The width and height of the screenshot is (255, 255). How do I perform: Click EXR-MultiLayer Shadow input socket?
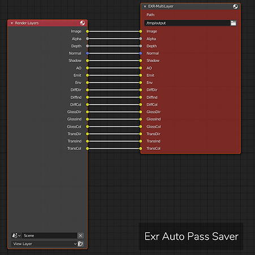[141, 60]
